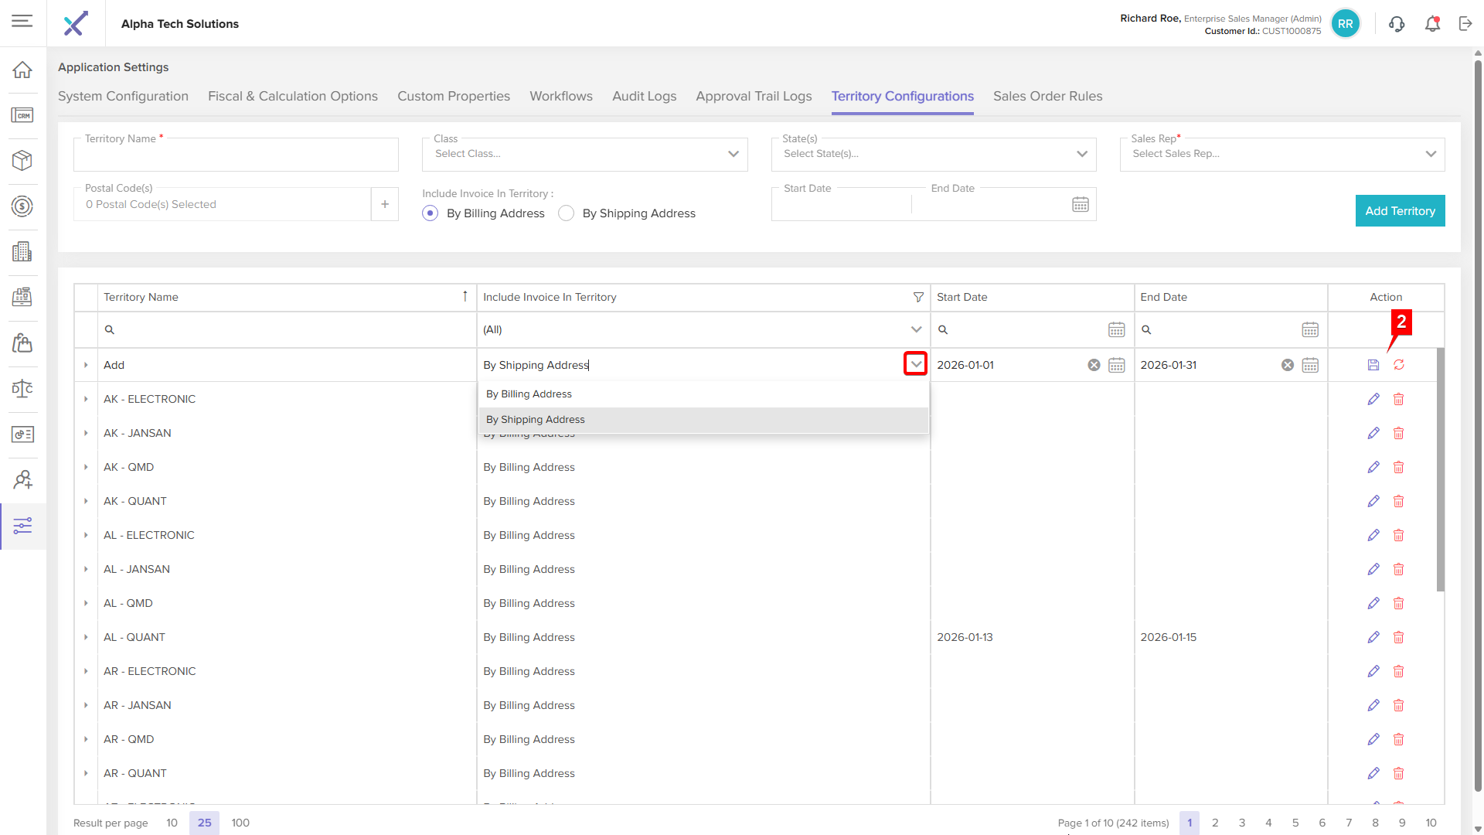Edit the AK - ELECTRONIC territory
This screenshot has width=1484, height=835.
pyautogui.click(x=1373, y=399)
